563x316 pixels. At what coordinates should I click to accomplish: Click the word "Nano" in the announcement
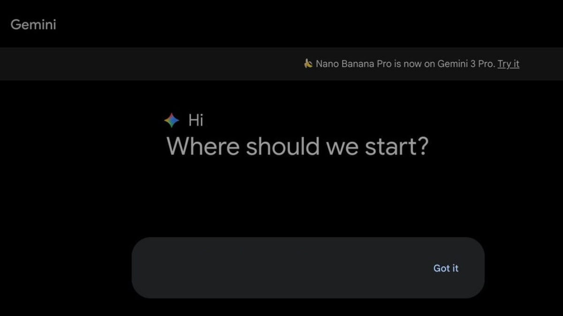327,64
